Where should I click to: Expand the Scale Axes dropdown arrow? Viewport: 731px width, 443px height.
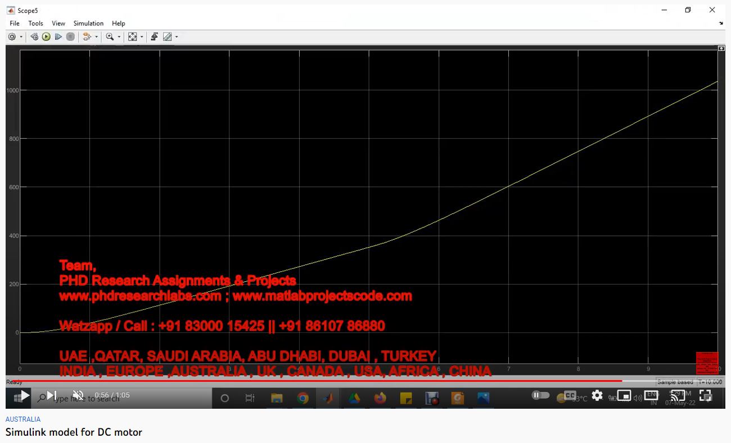tap(142, 37)
